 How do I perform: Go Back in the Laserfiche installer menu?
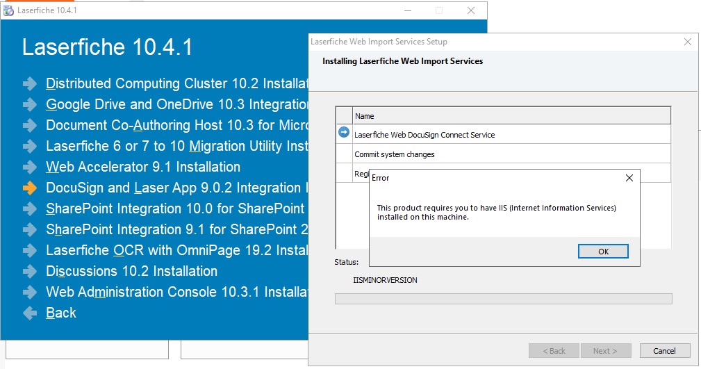(x=61, y=313)
